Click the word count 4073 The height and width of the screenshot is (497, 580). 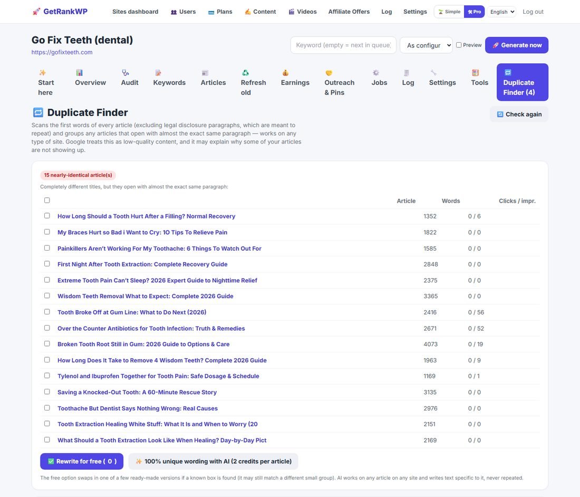click(430, 344)
